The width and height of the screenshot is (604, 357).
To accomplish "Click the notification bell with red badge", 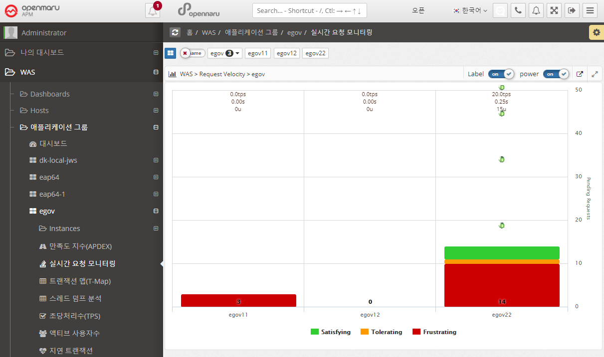I will (x=153, y=10).
